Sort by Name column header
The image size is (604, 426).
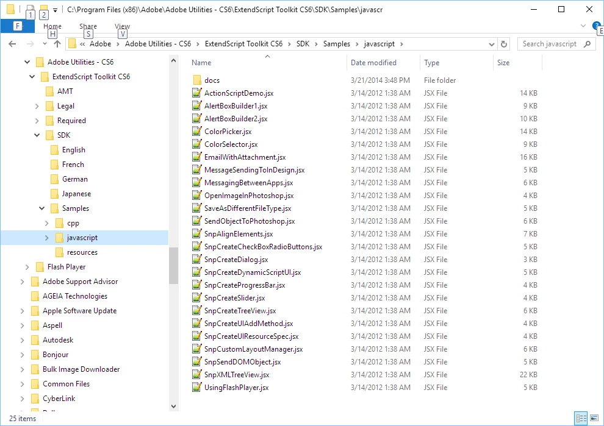[x=201, y=62]
